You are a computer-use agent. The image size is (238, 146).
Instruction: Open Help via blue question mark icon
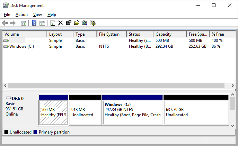coord(34,23)
